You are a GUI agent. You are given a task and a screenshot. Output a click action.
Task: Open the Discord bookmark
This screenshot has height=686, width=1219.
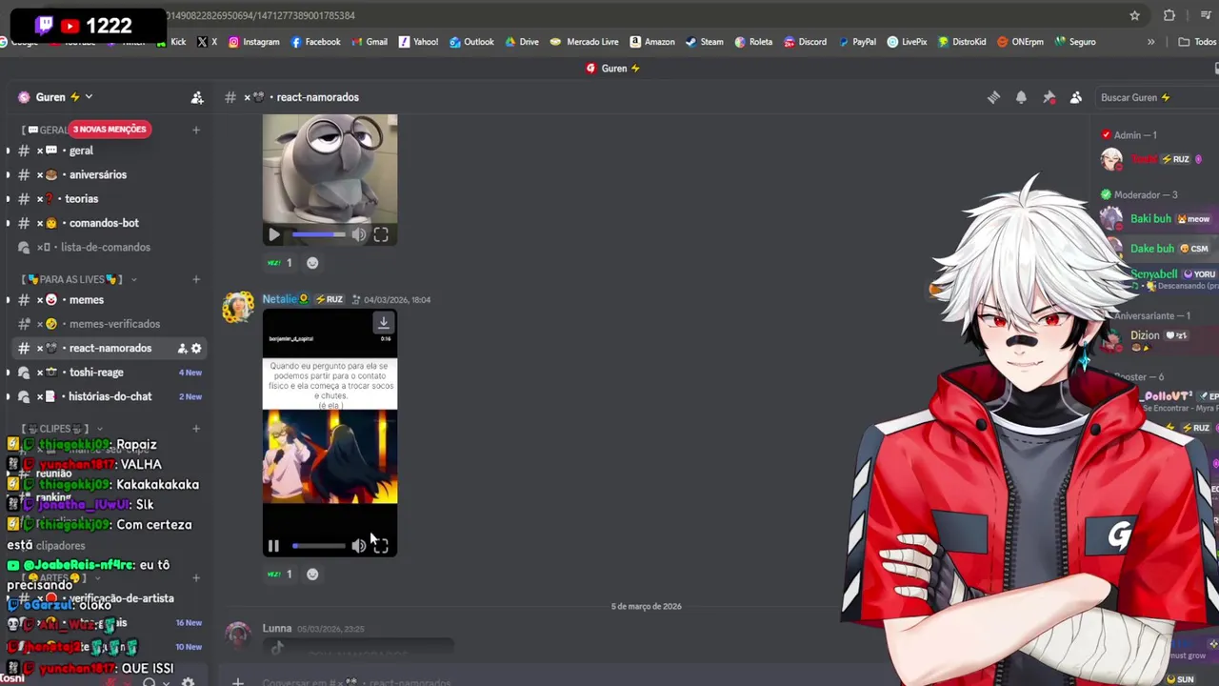[x=805, y=42]
